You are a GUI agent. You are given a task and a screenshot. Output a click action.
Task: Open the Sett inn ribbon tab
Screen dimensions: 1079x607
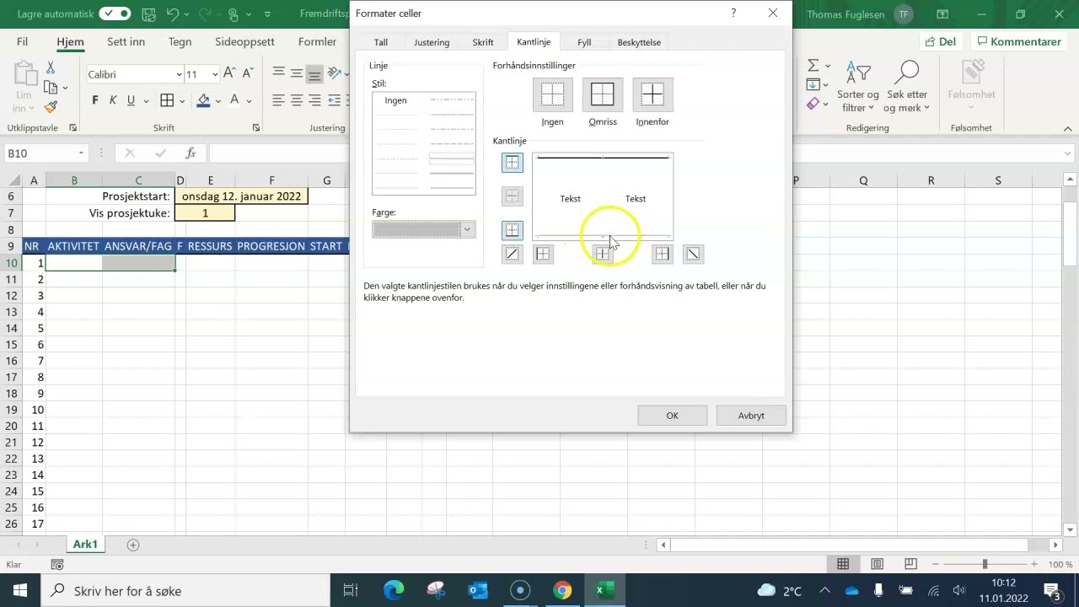126,42
